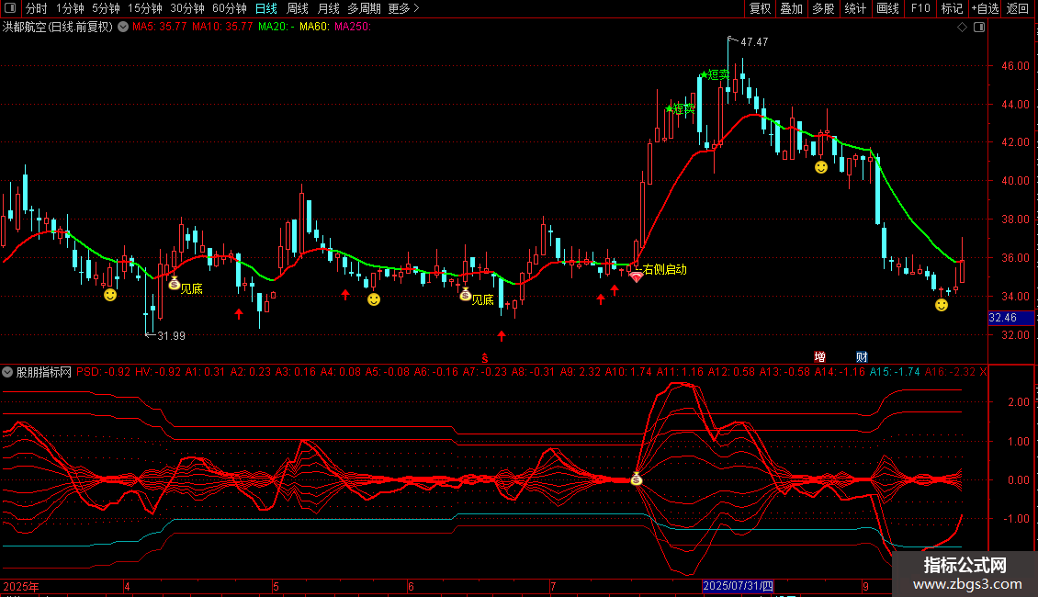Viewport: 1038px width, 597px height.
Task: Click the A1: 0.31 indicator value
Action: click(x=205, y=372)
